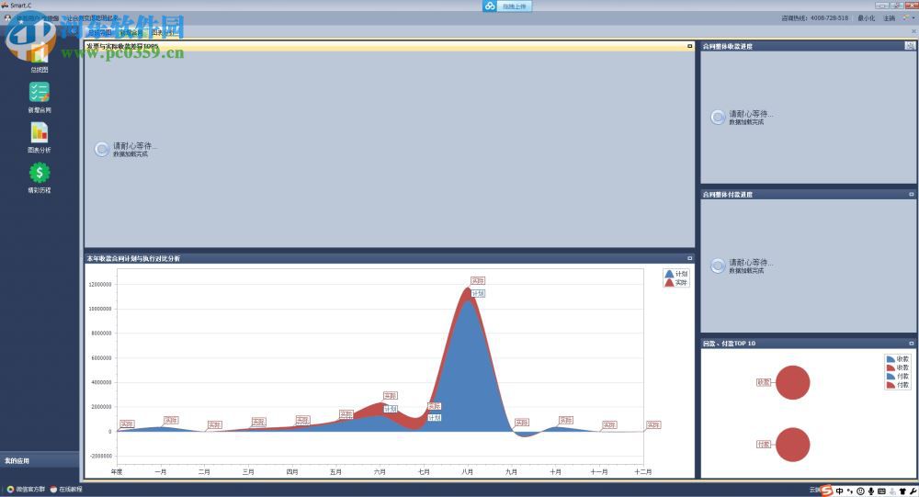Maximize the 合同整体收款进度 panel
Screen dimensions: 919x497
click(x=910, y=46)
